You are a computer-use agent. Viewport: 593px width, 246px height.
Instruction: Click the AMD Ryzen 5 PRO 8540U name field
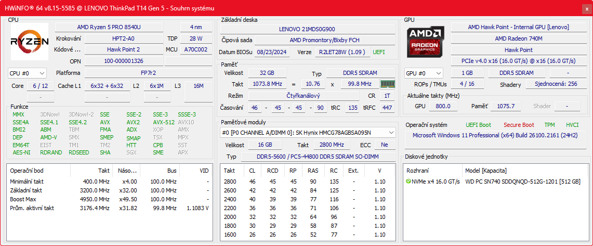coord(109,27)
